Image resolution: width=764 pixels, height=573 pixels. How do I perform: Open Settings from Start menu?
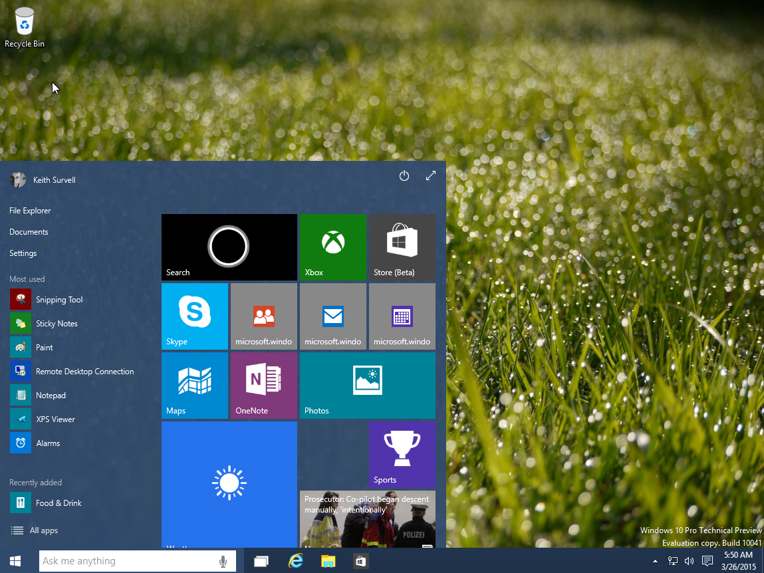[23, 253]
